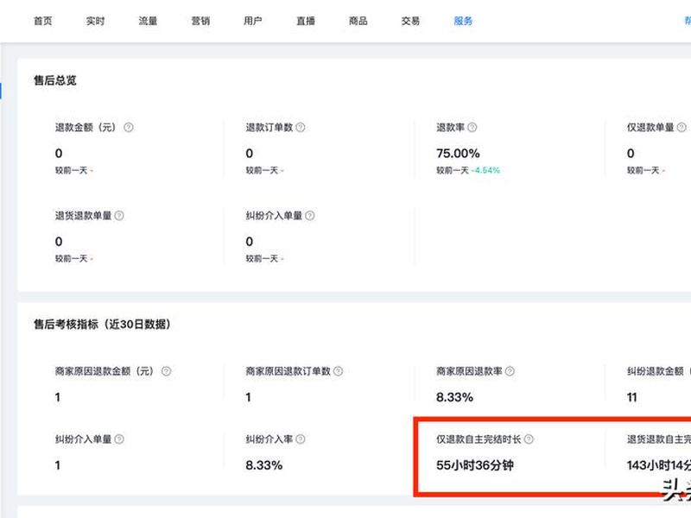The width and height of the screenshot is (691, 518).
Task: Open the 商品 tab
Action: tap(358, 21)
